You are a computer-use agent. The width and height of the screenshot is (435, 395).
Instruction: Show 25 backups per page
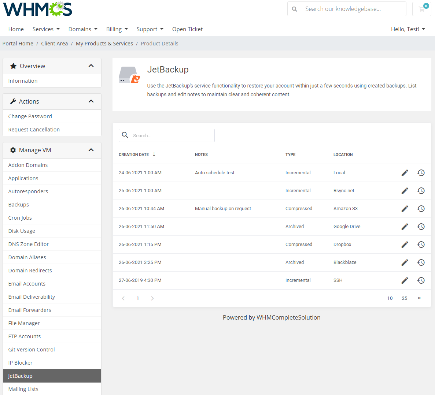pyautogui.click(x=405, y=298)
